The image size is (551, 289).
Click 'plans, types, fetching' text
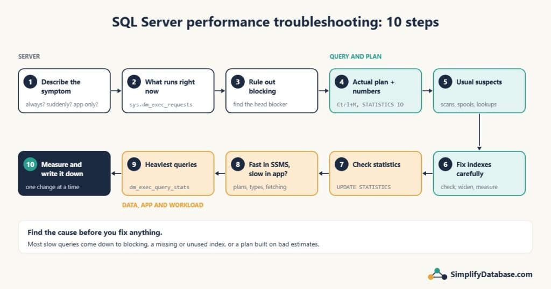coord(260,187)
